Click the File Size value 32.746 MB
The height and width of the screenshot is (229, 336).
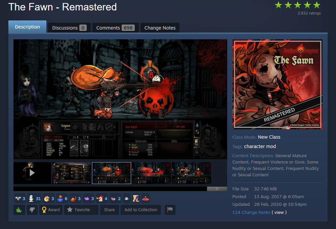[x=265, y=189]
